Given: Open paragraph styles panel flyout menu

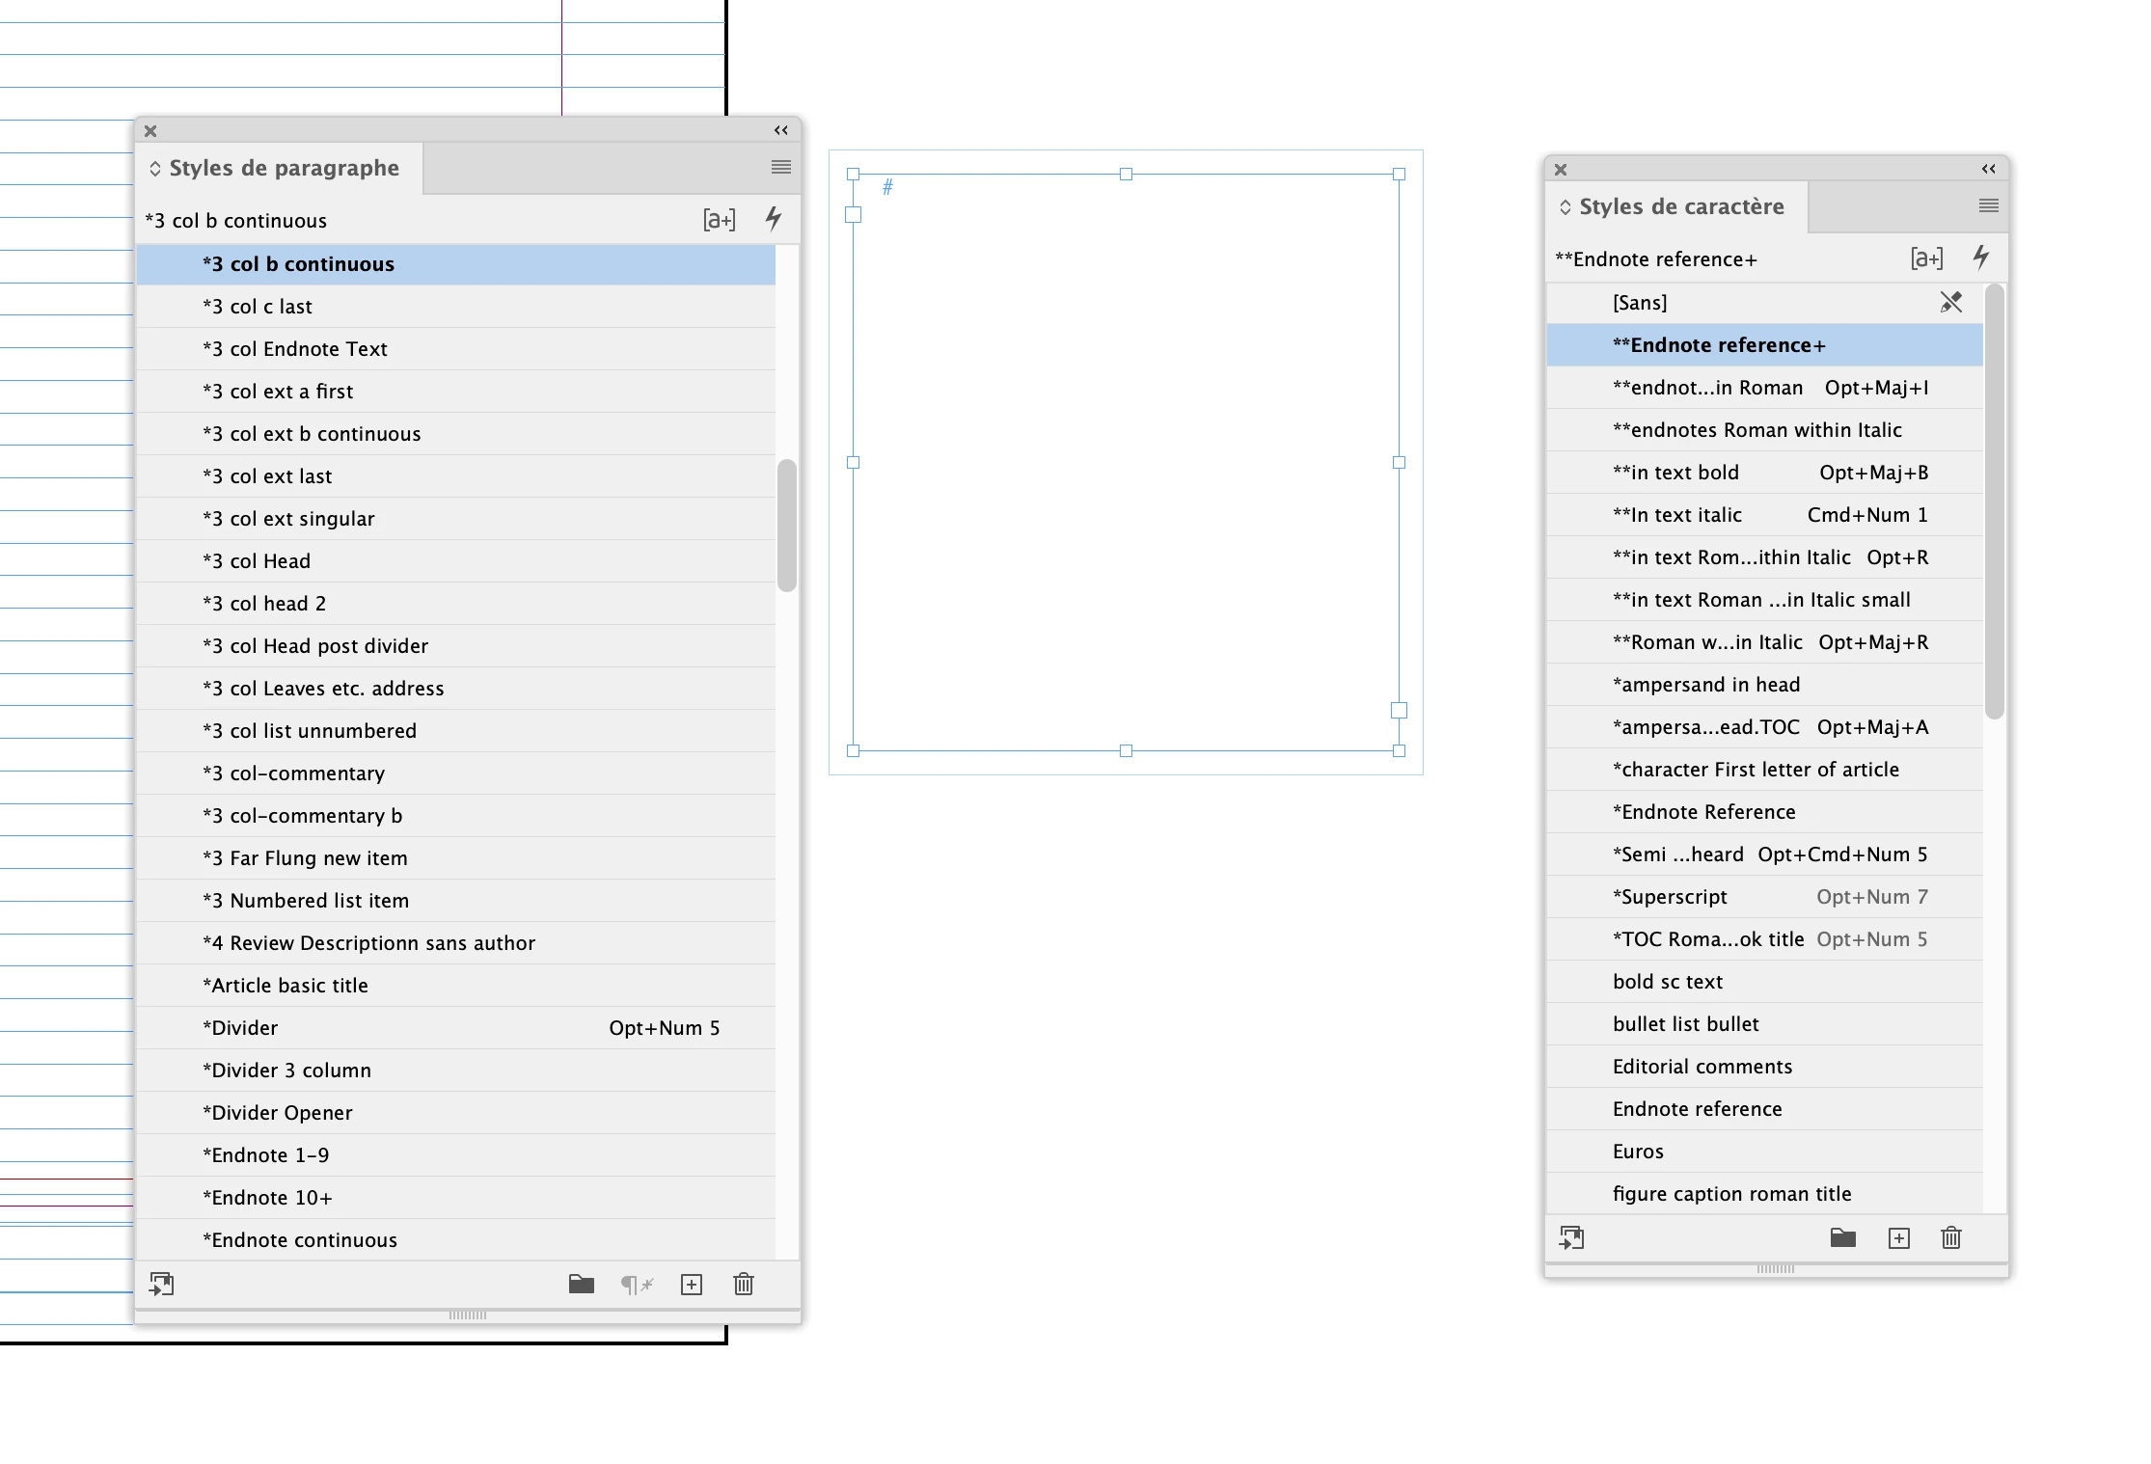Looking at the screenshot, I should (x=781, y=167).
